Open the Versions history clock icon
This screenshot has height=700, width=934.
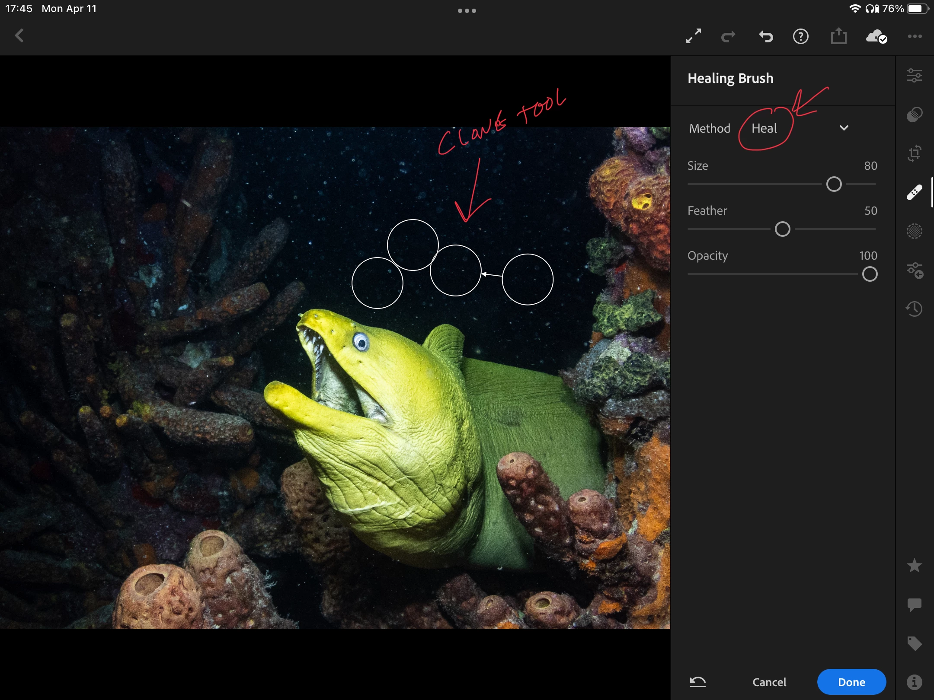pyautogui.click(x=914, y=309)
